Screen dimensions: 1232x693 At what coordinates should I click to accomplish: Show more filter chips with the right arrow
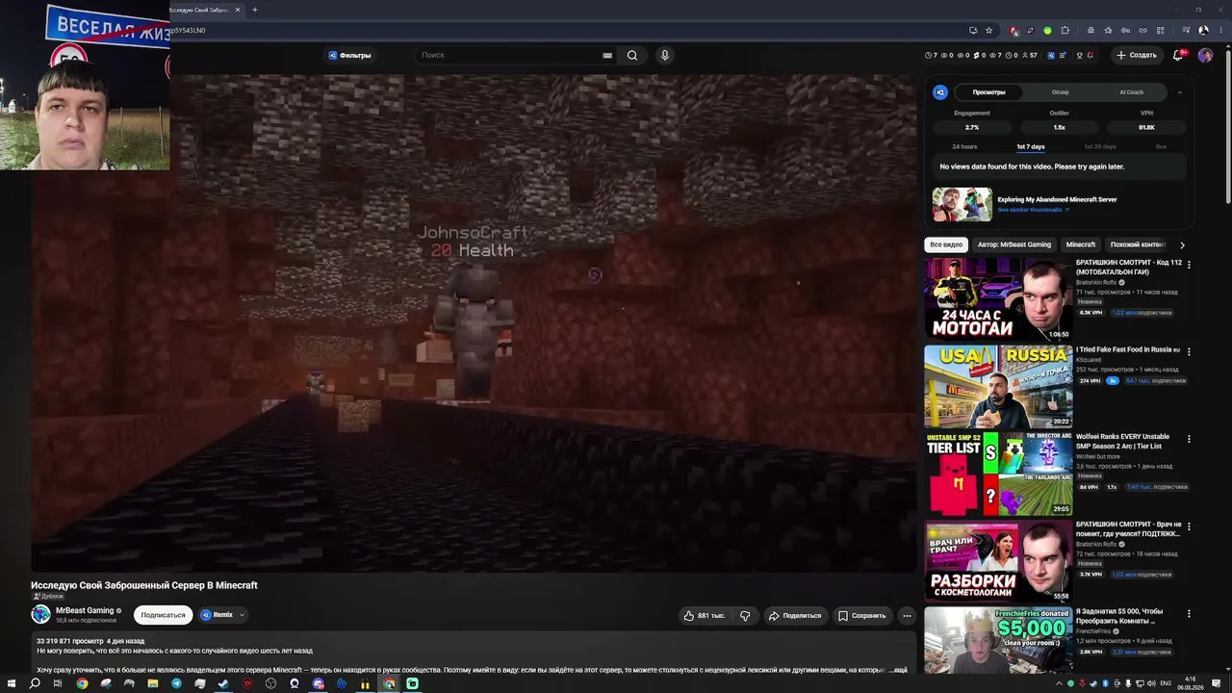click(x=1182, y=244)
